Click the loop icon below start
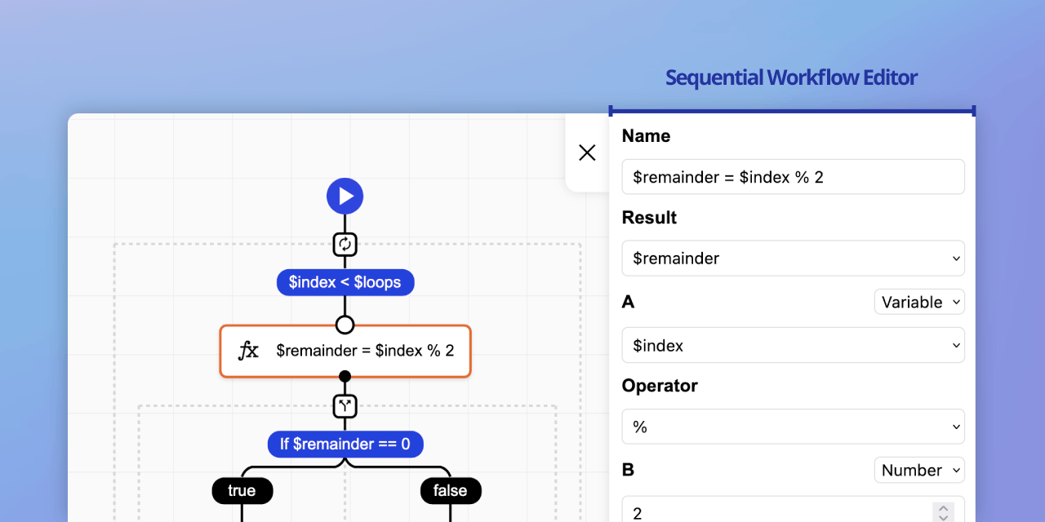The width and height of the screenshot is (1045, 522). point(345,244)
